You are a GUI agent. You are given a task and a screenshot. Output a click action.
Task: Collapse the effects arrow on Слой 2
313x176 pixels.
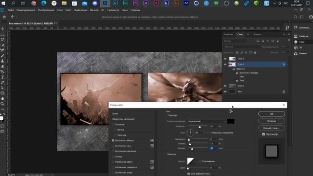click(x=287, y=65)
